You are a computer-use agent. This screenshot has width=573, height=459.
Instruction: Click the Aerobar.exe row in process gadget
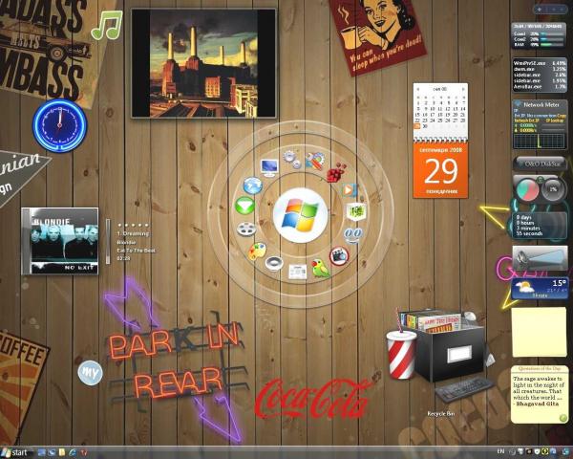coord(540,87)
